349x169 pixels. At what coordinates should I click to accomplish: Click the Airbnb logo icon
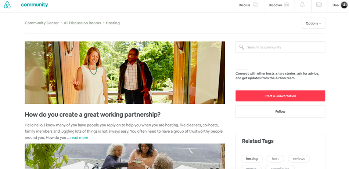tap(7, 5)
